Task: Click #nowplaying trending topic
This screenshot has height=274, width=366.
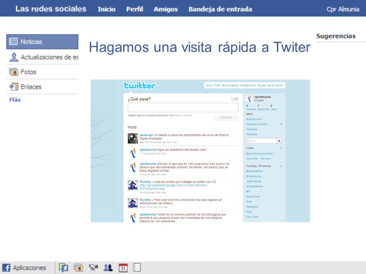Action: point(253,176)
